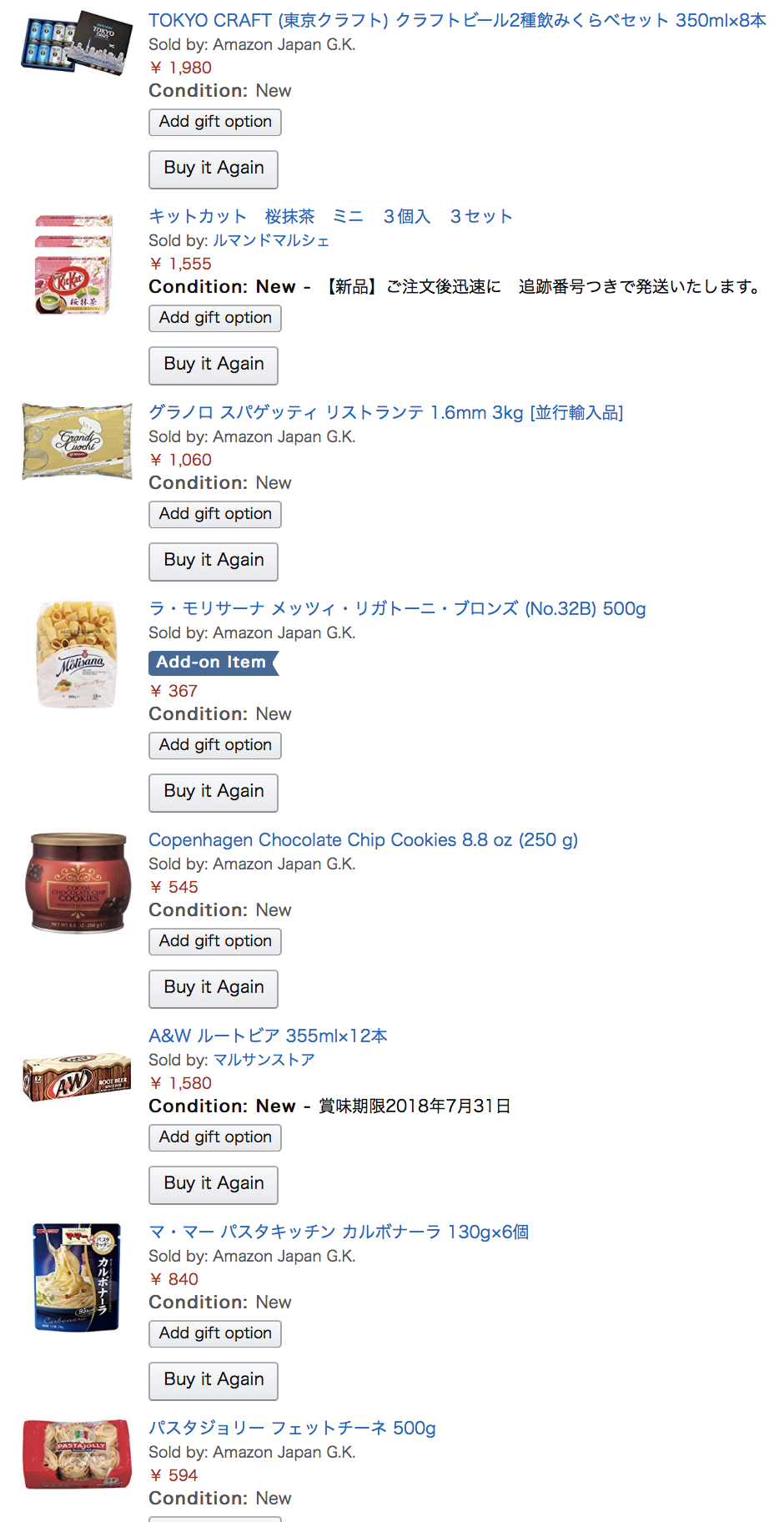Open the Copenhagen Chocolate Chip Cookies link

[x=363, y=839]
